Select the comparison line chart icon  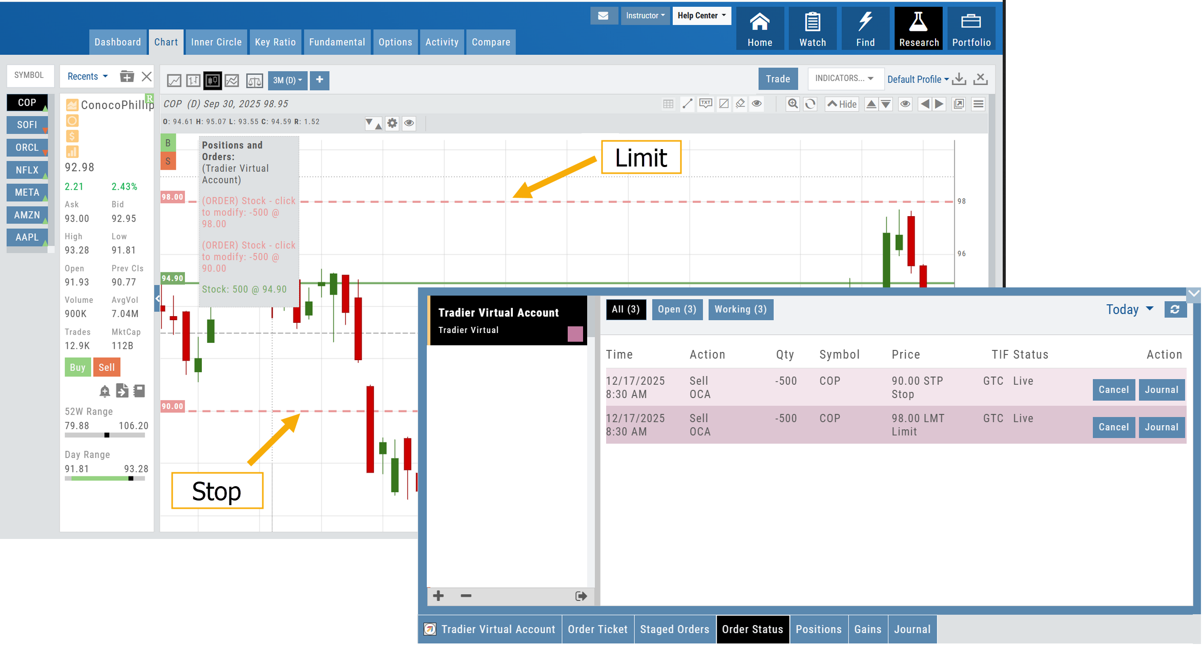[232, 80]
